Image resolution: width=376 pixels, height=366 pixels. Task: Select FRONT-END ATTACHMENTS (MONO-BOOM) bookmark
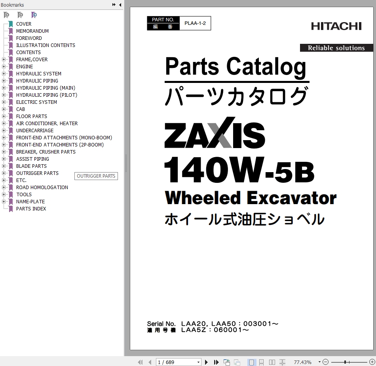pyautogui.click(x=64, y=137)
